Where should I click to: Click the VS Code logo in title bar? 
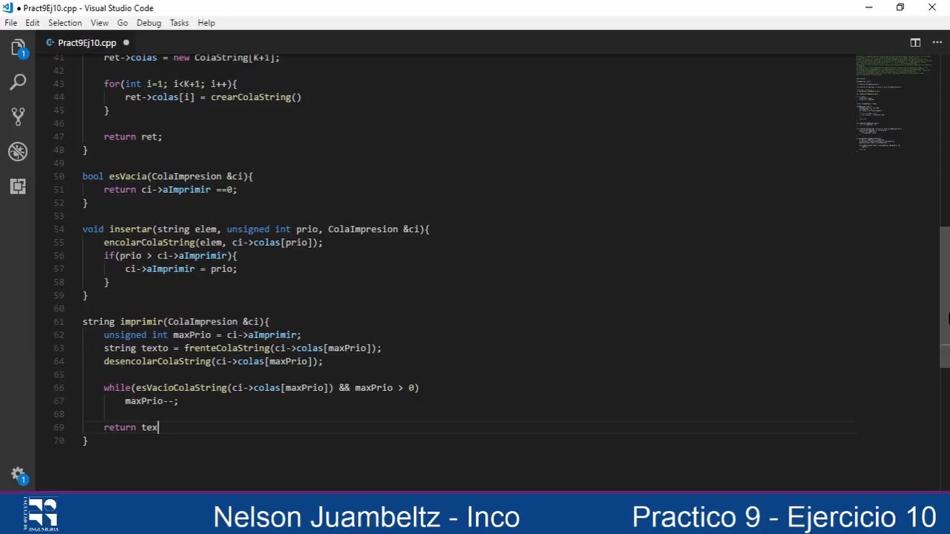(7, 7)
